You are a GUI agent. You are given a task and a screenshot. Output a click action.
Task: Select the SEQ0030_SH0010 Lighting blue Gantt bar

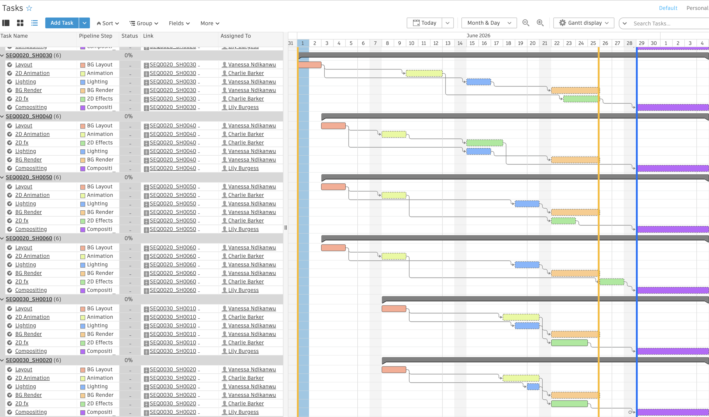[x=527, y=325]
